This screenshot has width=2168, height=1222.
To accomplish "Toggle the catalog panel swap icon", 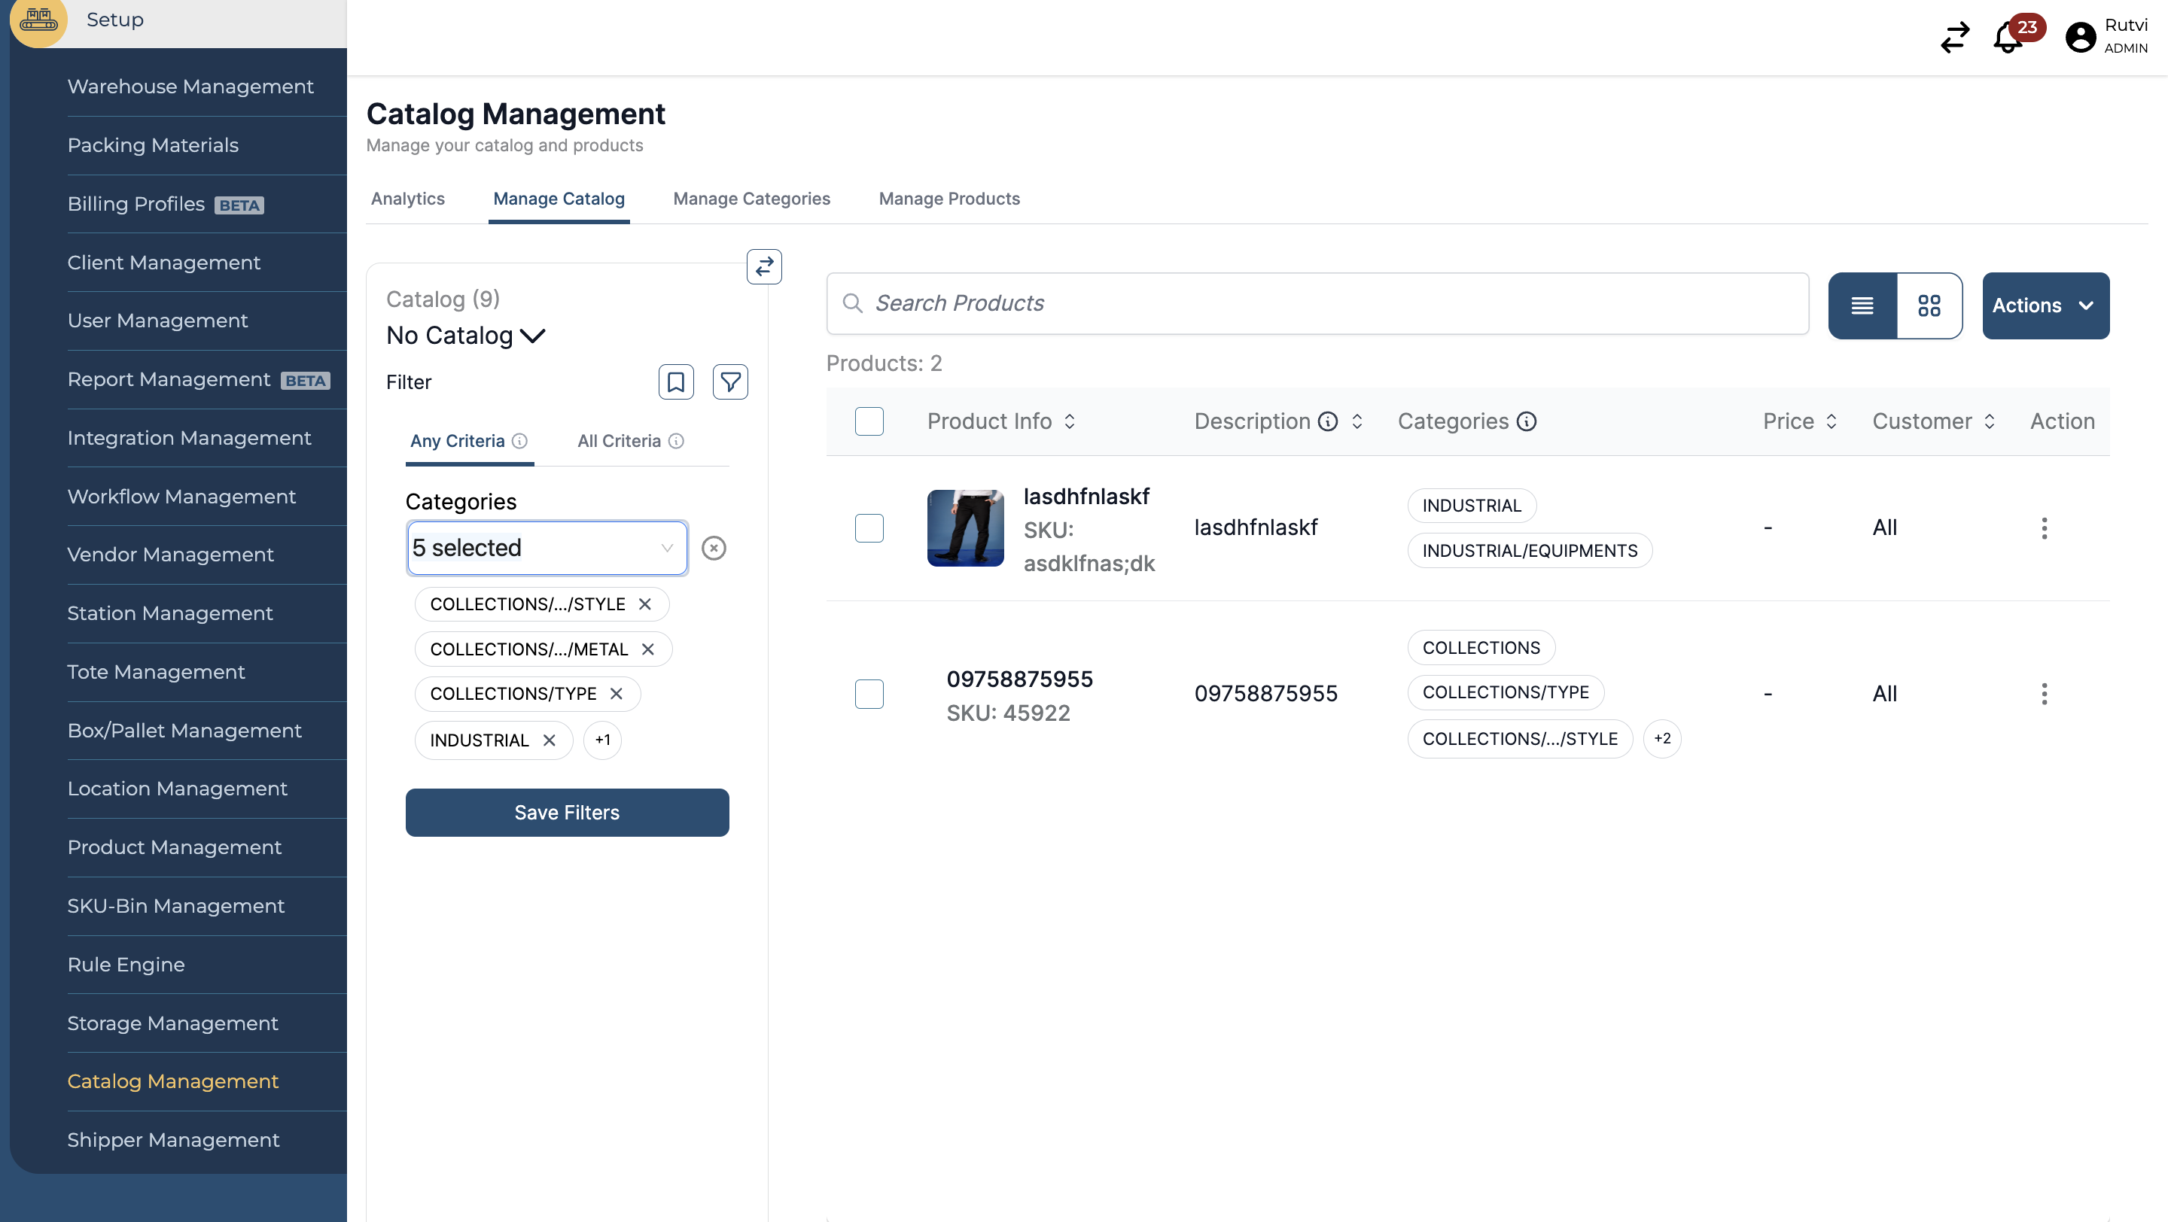I will tap(763, 266).
